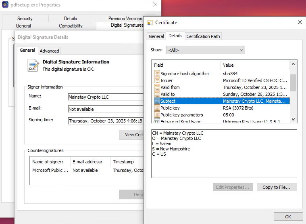Image resolution: width=306 pixels, height=224 pixels.
Task: Open the Show filter dropdown
Action: coord(206,50)
